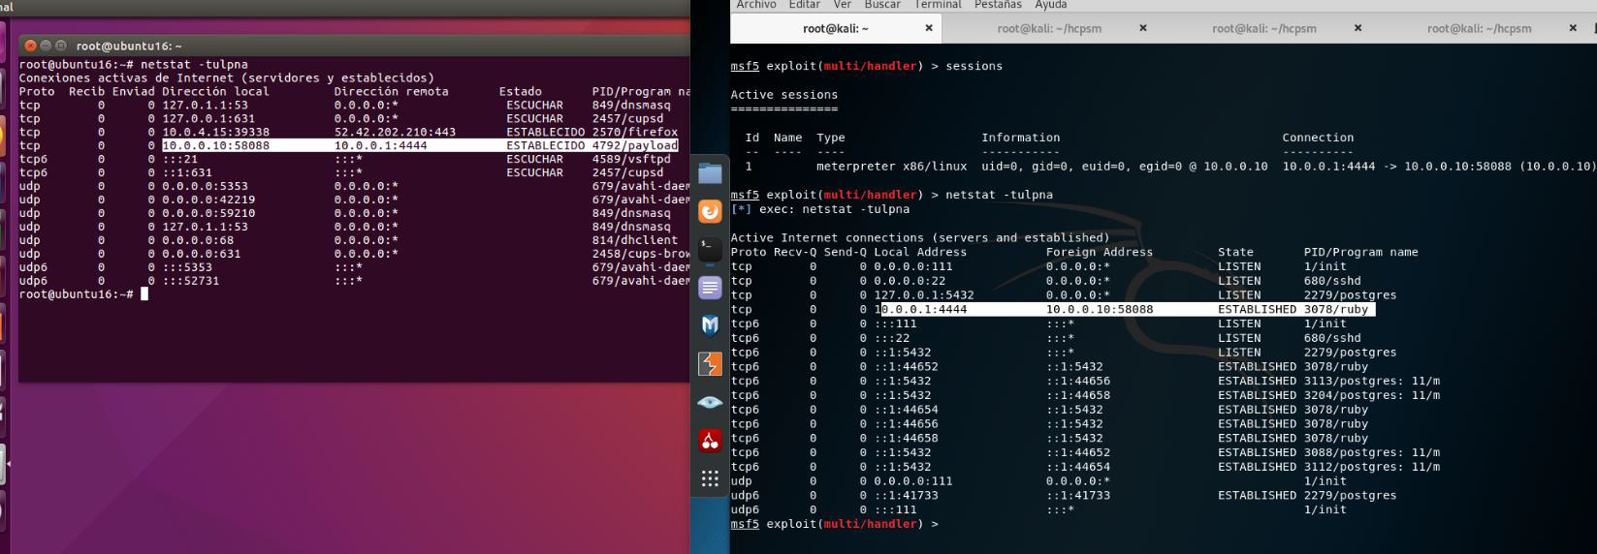Click the 'Dirección remota' column header

[392, 91]
